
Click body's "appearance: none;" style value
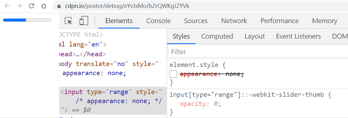(94, 73)
